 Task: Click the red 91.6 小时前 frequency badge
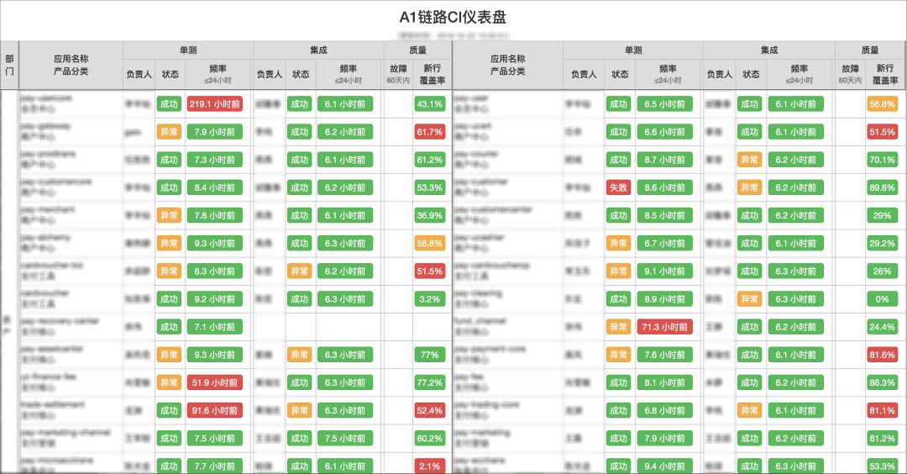click(x=215, y=410)
